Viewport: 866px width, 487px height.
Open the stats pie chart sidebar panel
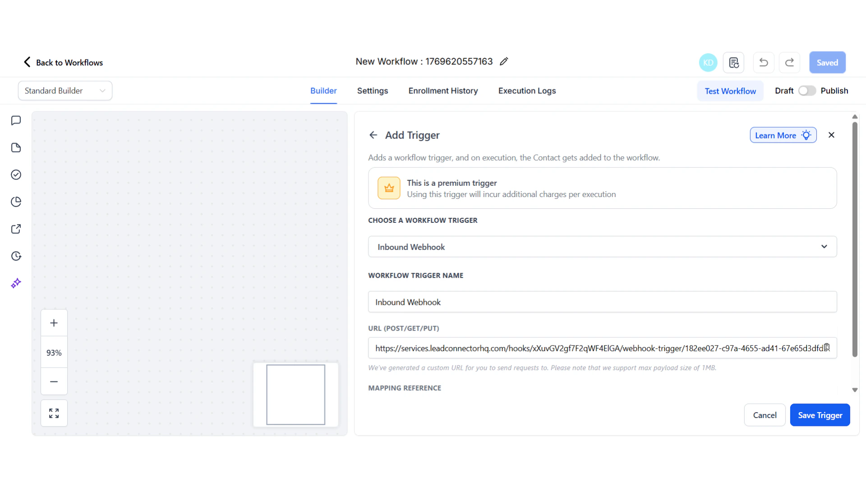click(x=16, y=202)
